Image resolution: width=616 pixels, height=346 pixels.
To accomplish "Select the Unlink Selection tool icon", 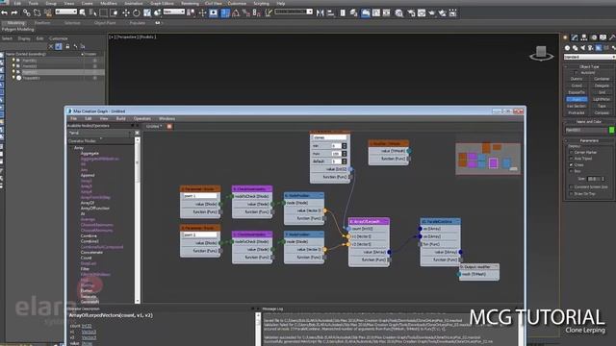I will pos(37,12).
